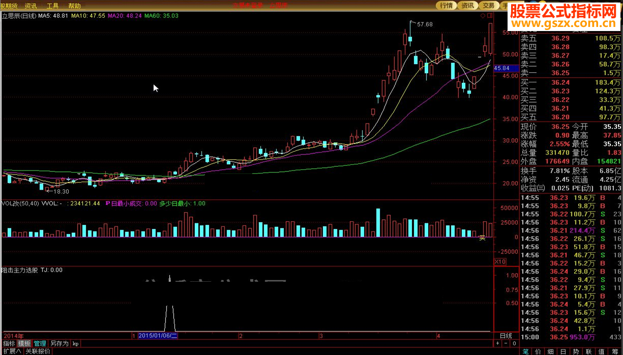Click the X10 scale box in volume panel
Screen dimensions: 623x355
[500, 261]
